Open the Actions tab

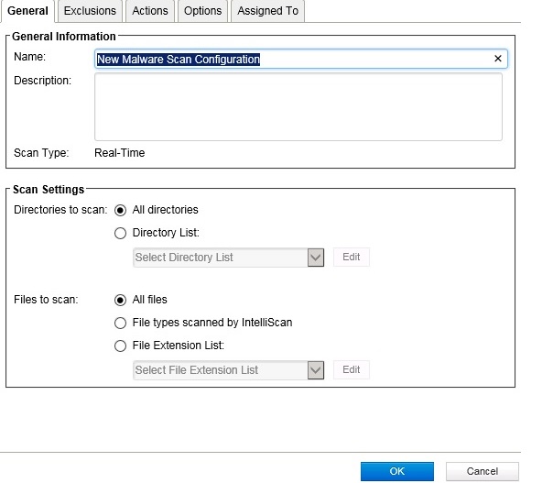149,11
